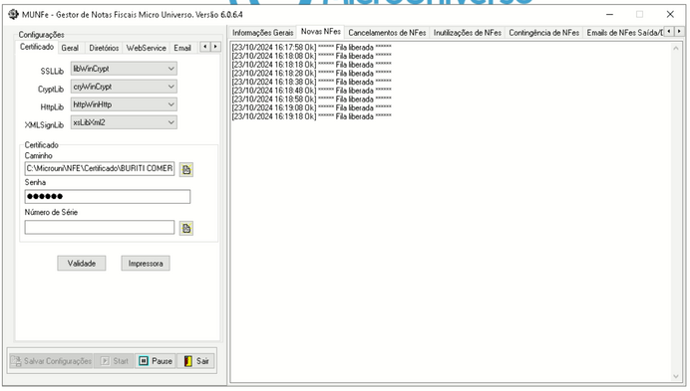Select log line 16:18:28 Fila liberada

click(x=311, y=74)
